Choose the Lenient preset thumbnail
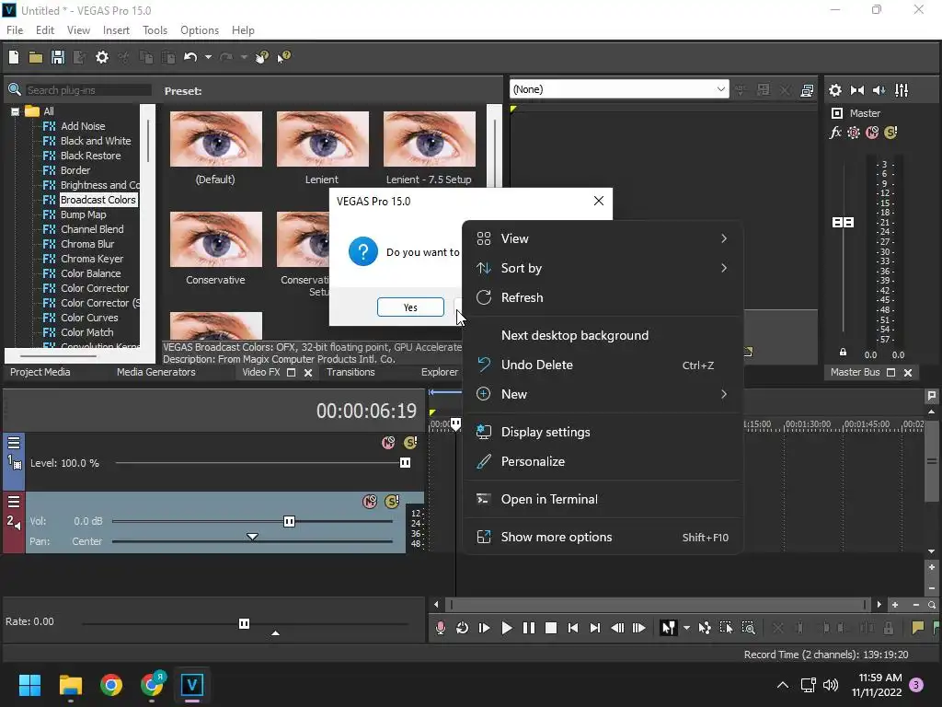This screenshot has height=707, width=942. click(x=323, y=139)
